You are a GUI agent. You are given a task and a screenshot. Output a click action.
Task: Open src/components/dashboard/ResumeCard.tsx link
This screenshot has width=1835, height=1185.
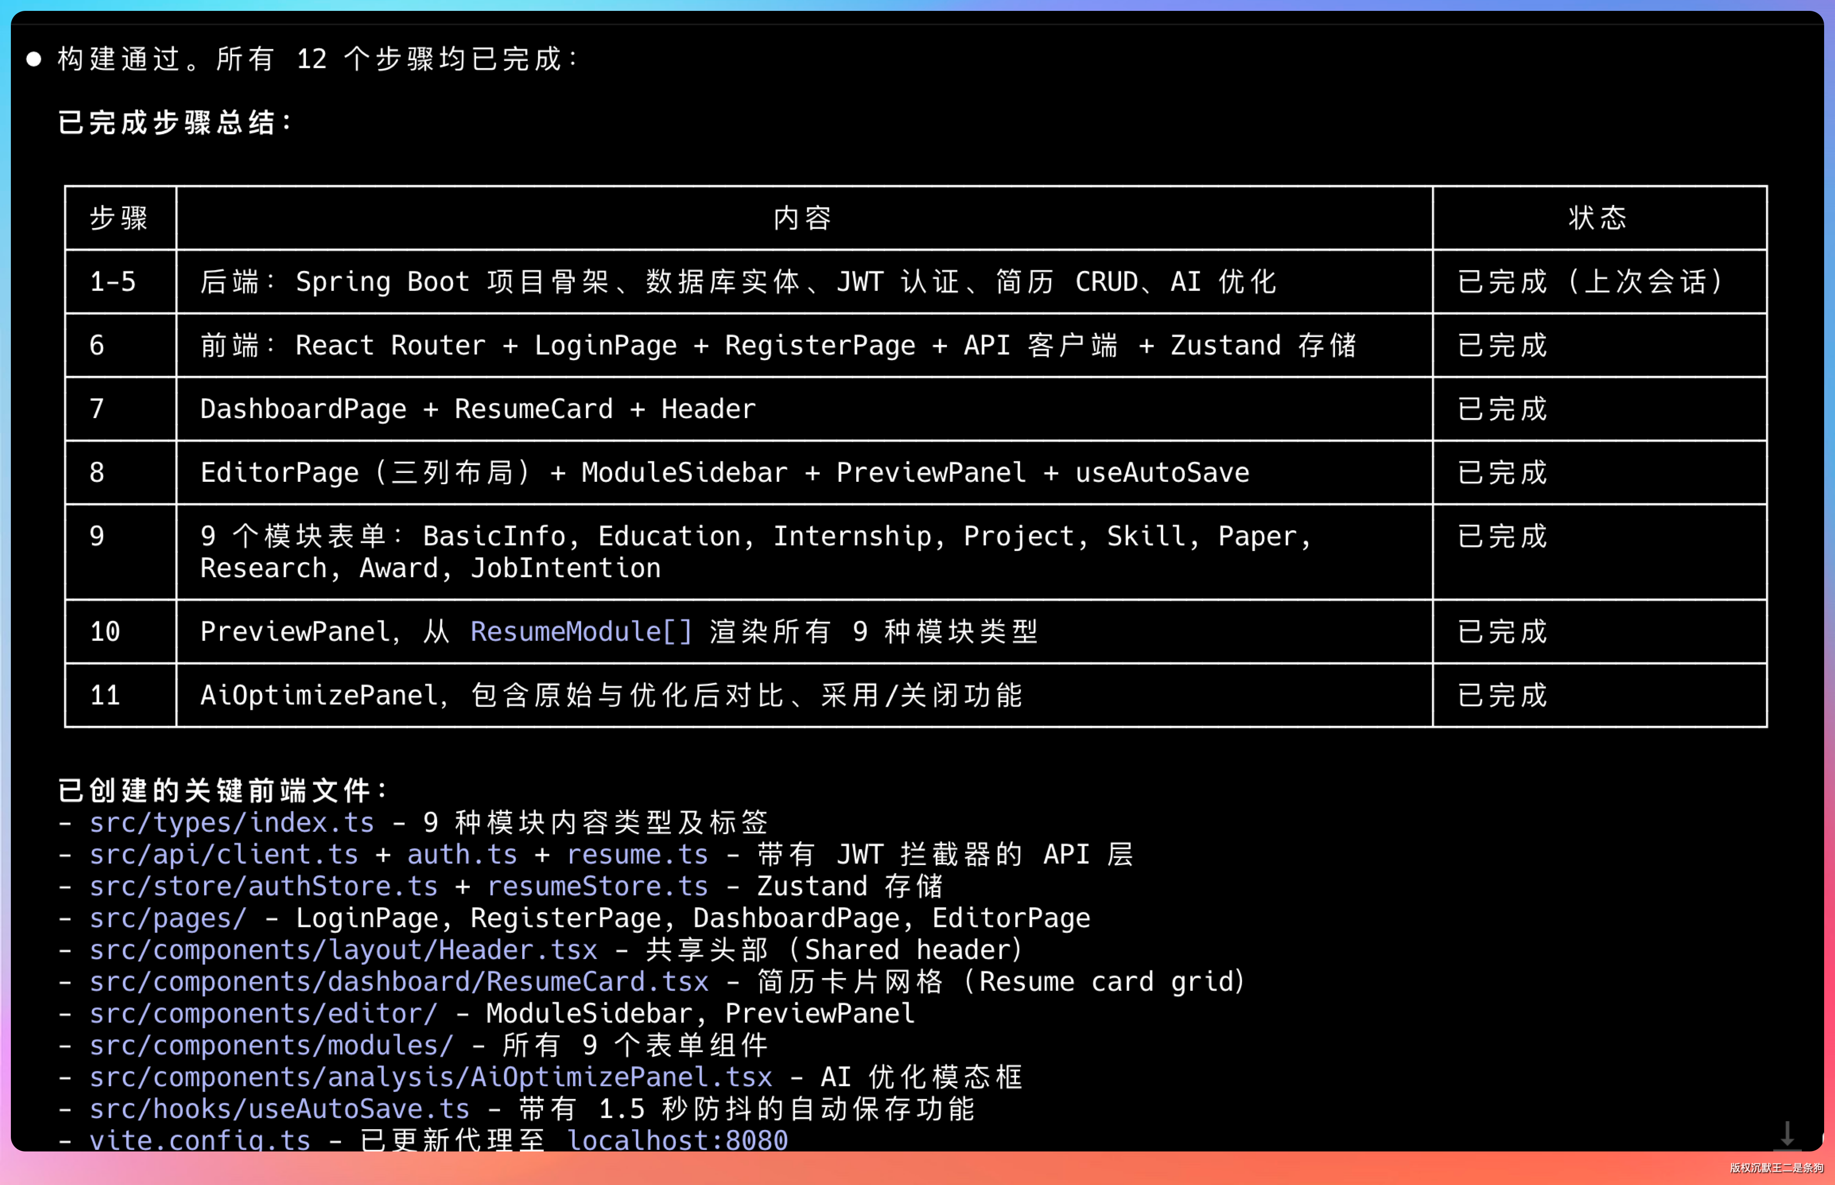point(398,982)
